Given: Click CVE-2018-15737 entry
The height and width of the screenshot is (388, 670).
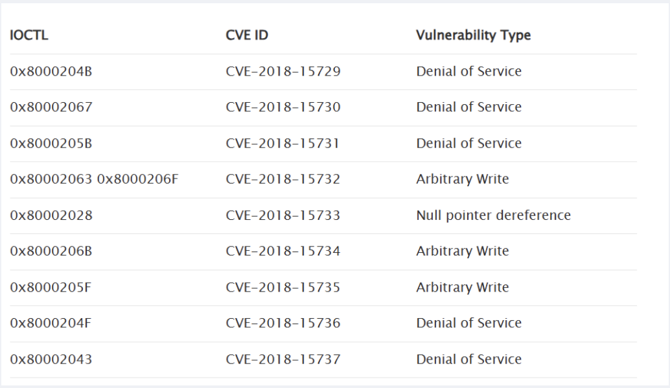Looking at the screenshot, I should [x=283, y=360].
